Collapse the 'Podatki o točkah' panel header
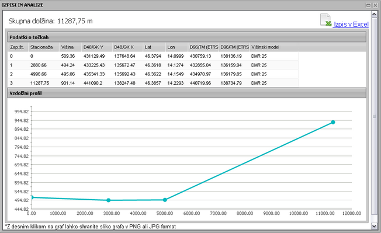 (x=187, y=37)
